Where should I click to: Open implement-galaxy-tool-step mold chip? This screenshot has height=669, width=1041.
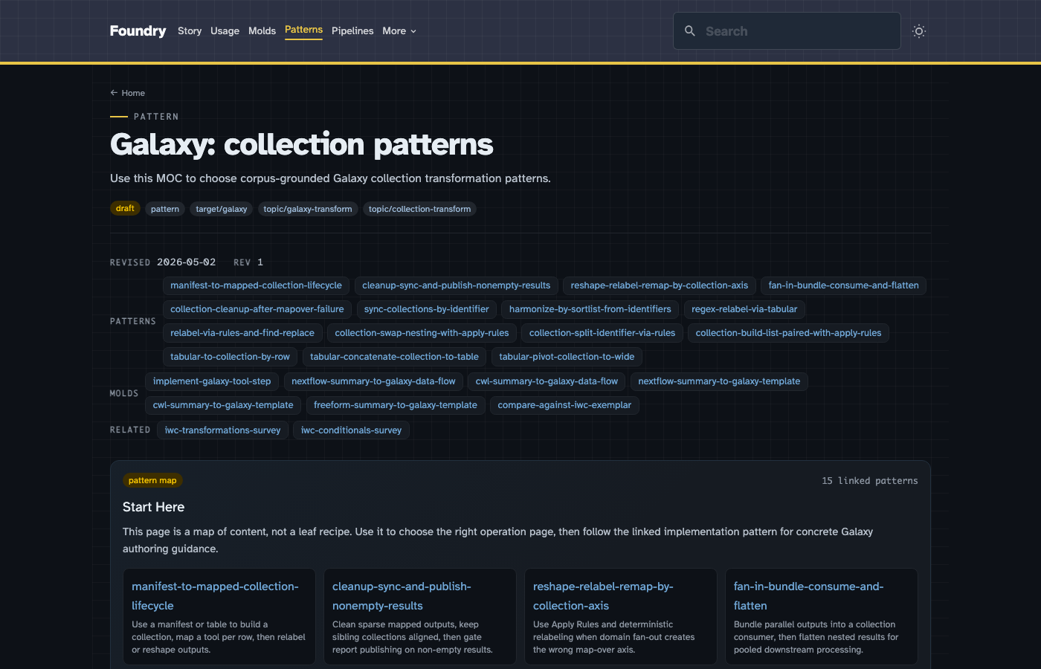pyautogui.click(x=212, y=381)
